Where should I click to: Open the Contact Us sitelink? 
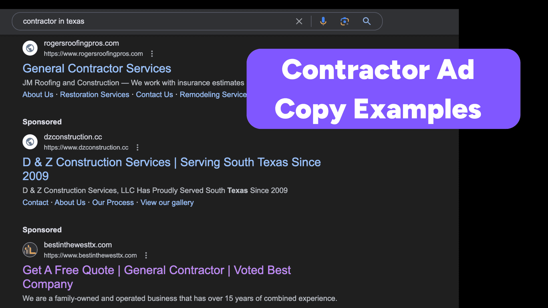(x=154, y=94)
